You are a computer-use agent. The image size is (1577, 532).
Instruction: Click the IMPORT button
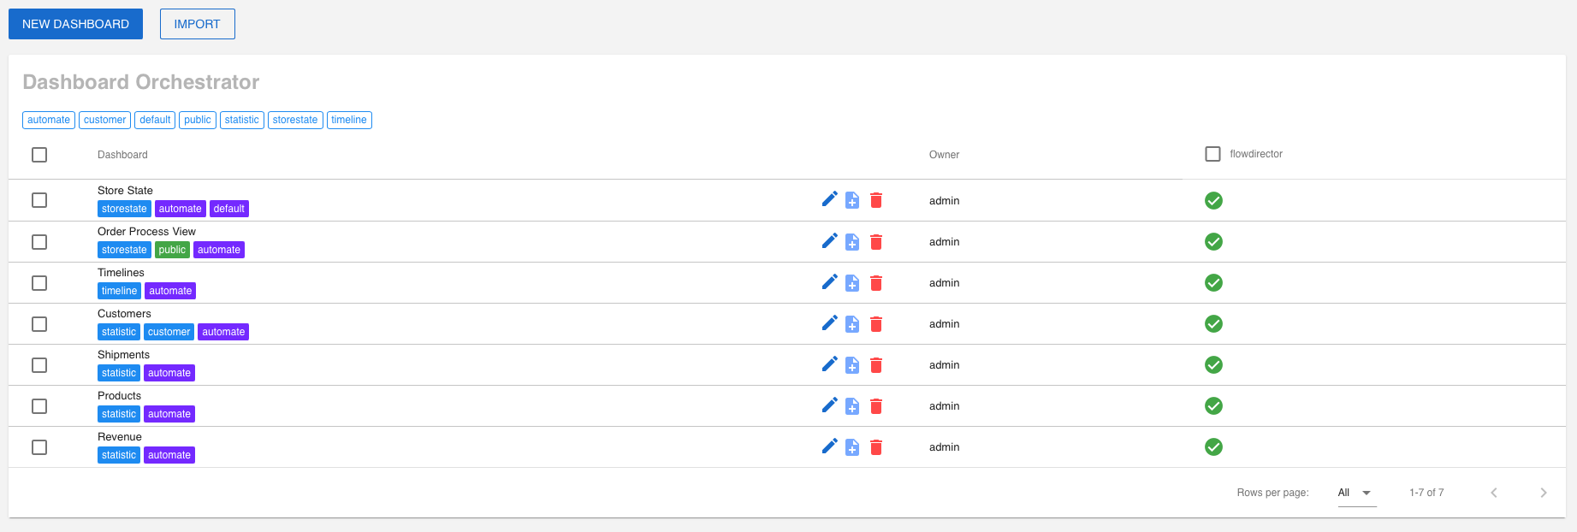197,24
